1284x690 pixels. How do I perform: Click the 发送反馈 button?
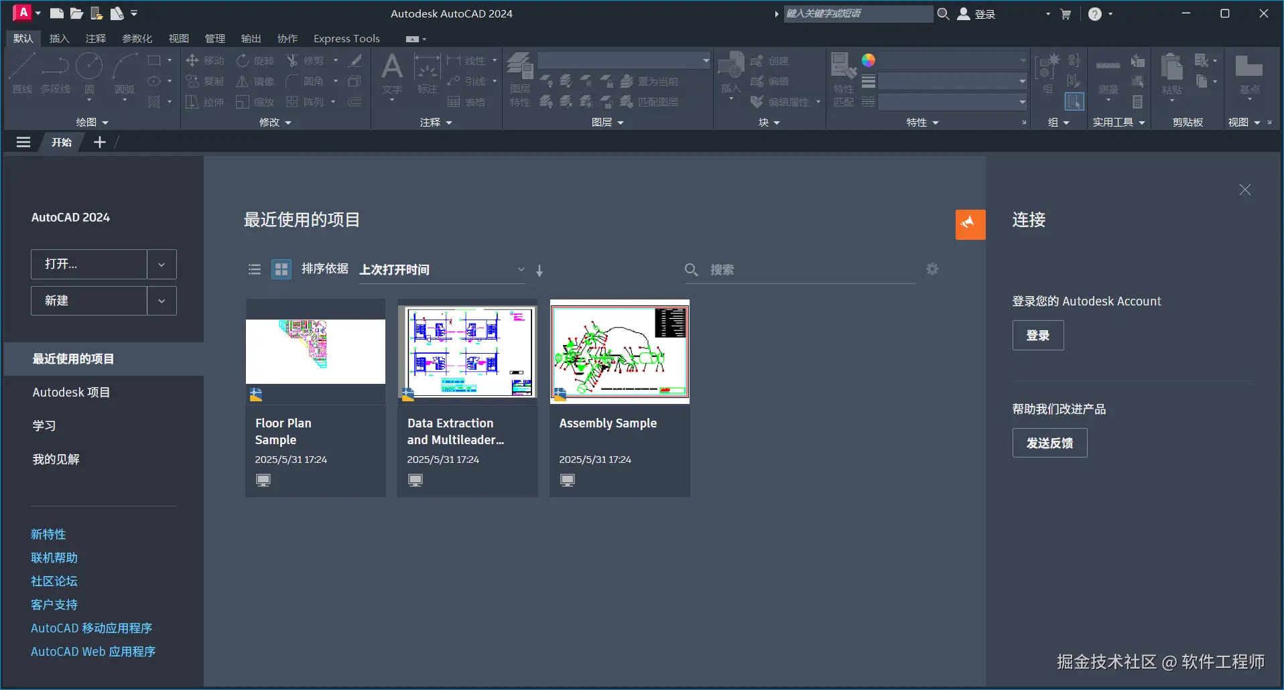pos(1050,443)
